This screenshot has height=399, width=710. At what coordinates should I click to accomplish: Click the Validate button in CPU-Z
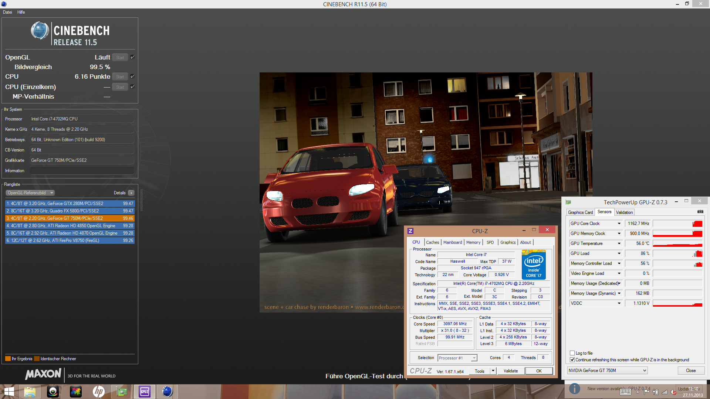(511, 371)
